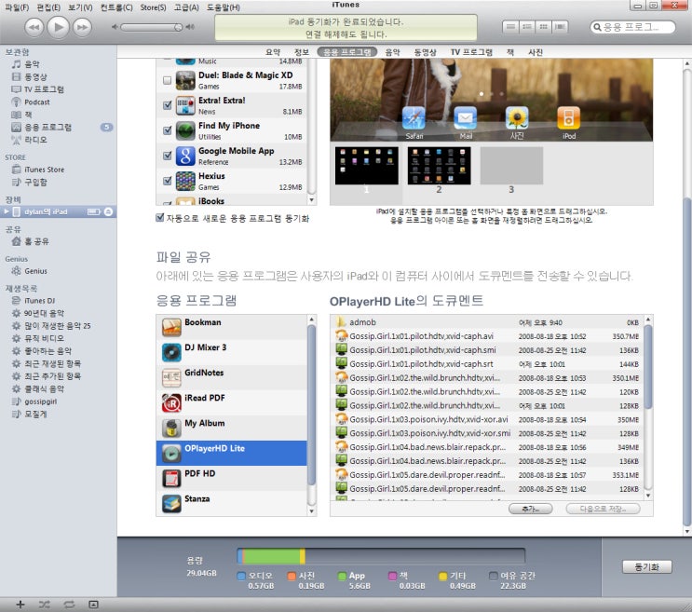692x612 pixels.
Task: Select DJ Mixer 3 in file sharing apps
Action: pos(231,352)
